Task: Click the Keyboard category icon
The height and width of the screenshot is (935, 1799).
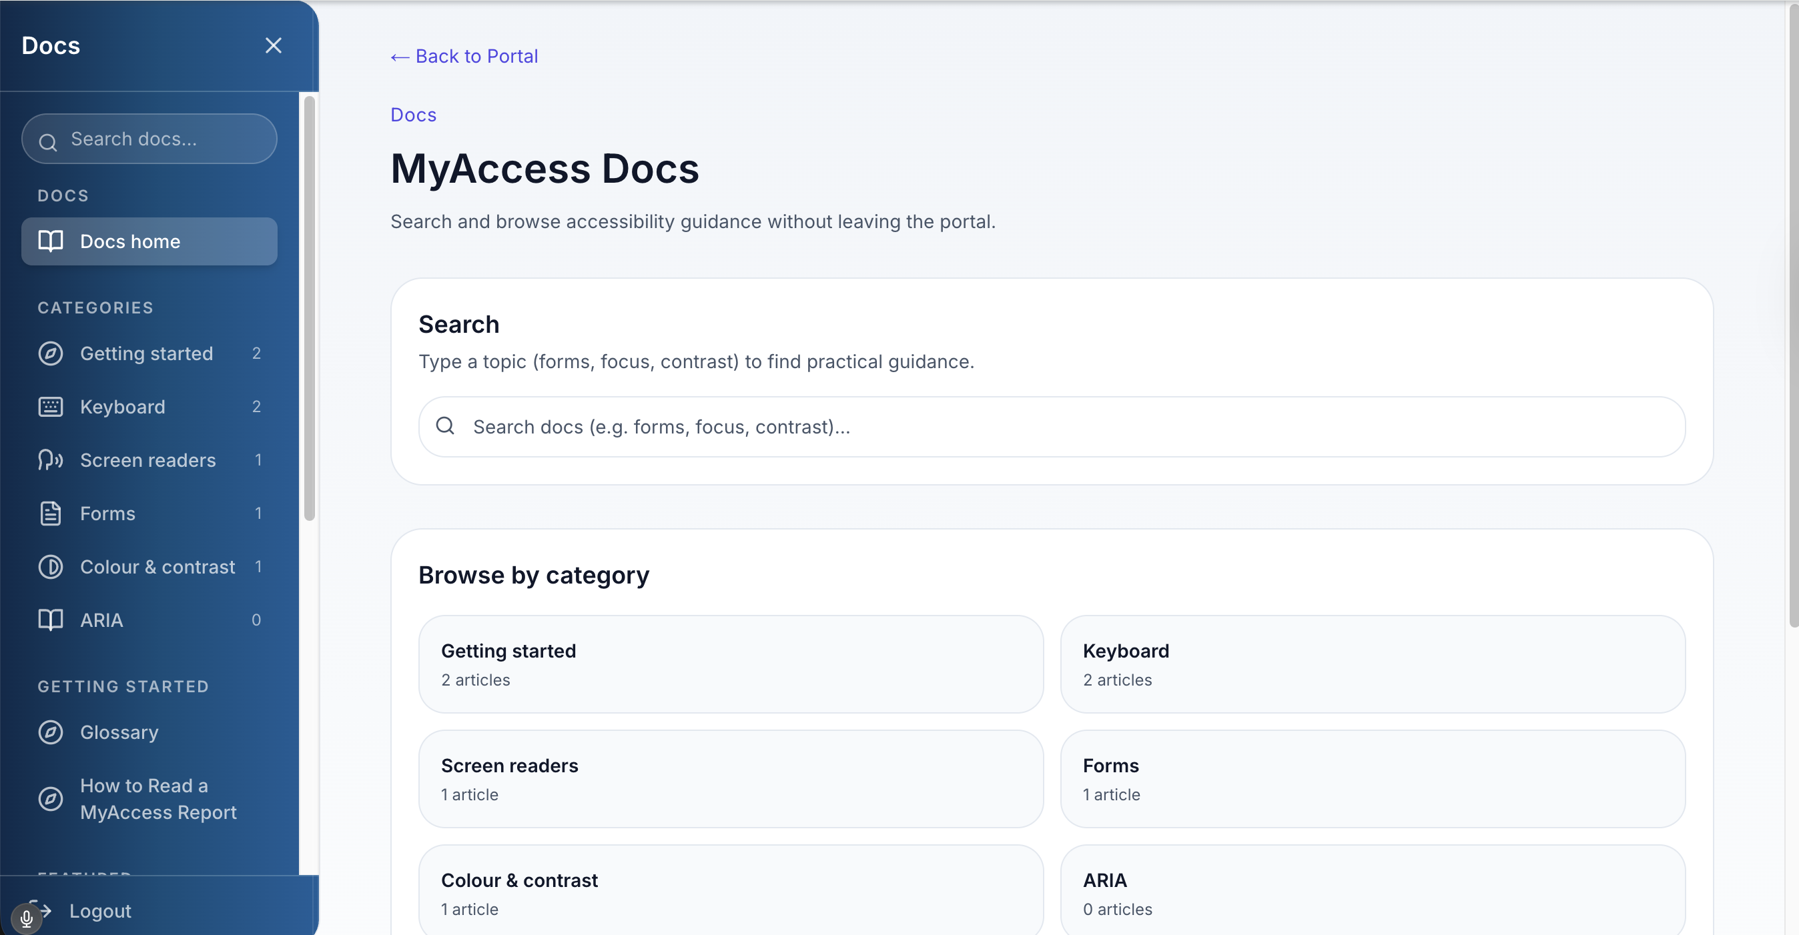Action: click(x=50, y=406)
